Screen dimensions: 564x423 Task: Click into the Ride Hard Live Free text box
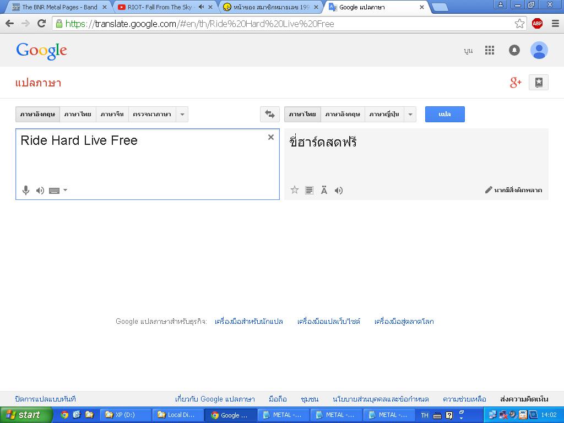[148, 164]
